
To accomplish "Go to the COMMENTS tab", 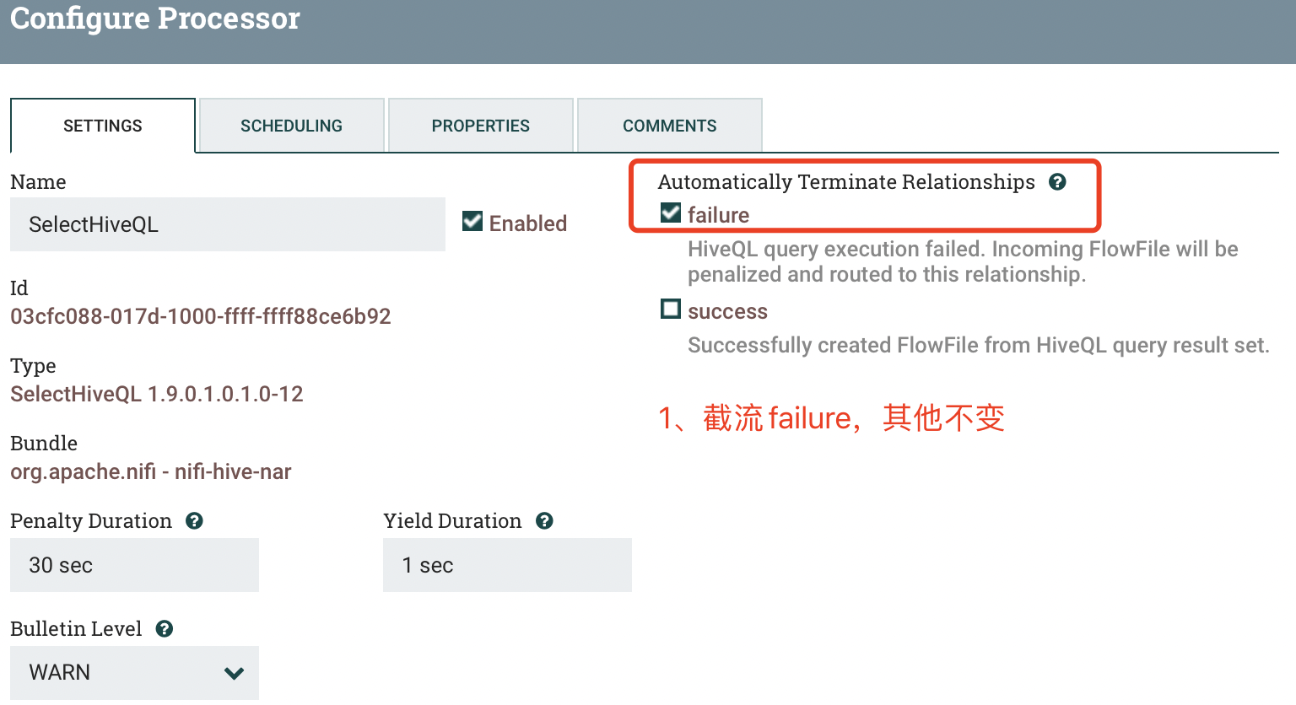I will point(670,126).
